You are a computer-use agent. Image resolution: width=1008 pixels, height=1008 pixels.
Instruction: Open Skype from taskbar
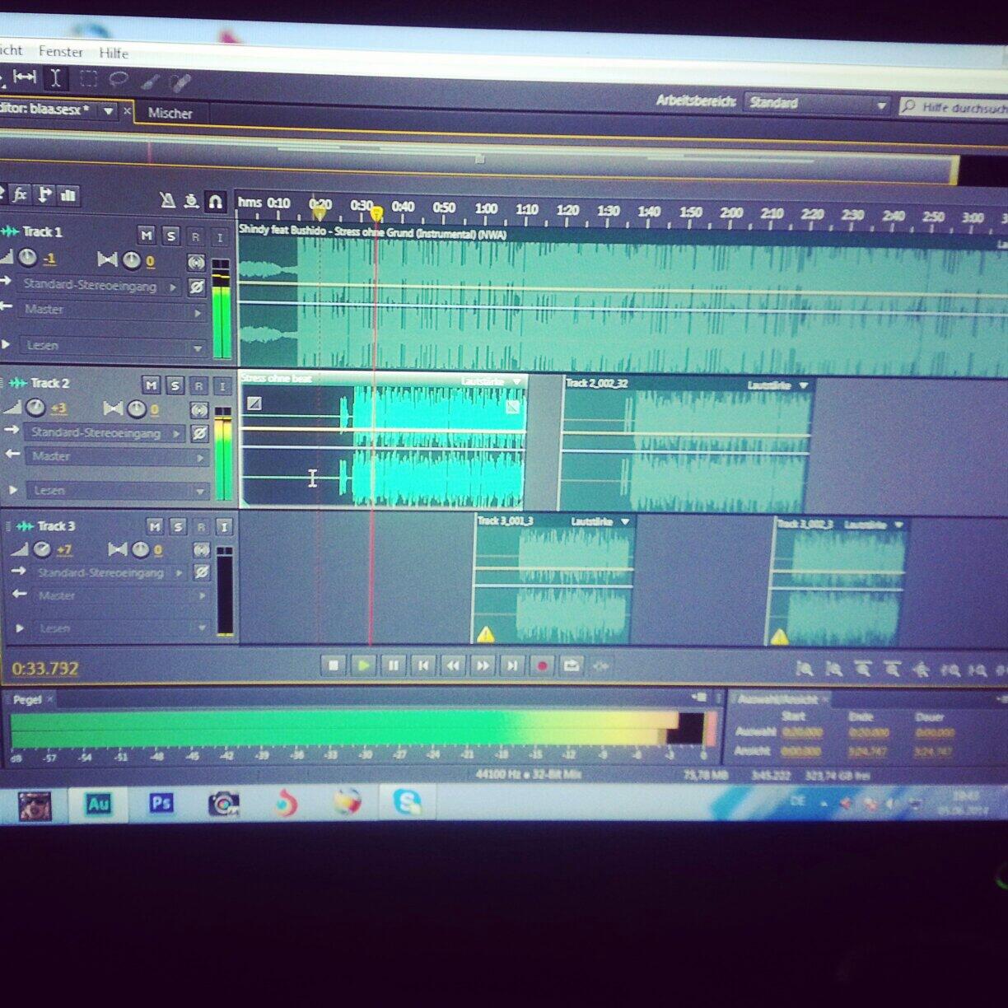407,802
